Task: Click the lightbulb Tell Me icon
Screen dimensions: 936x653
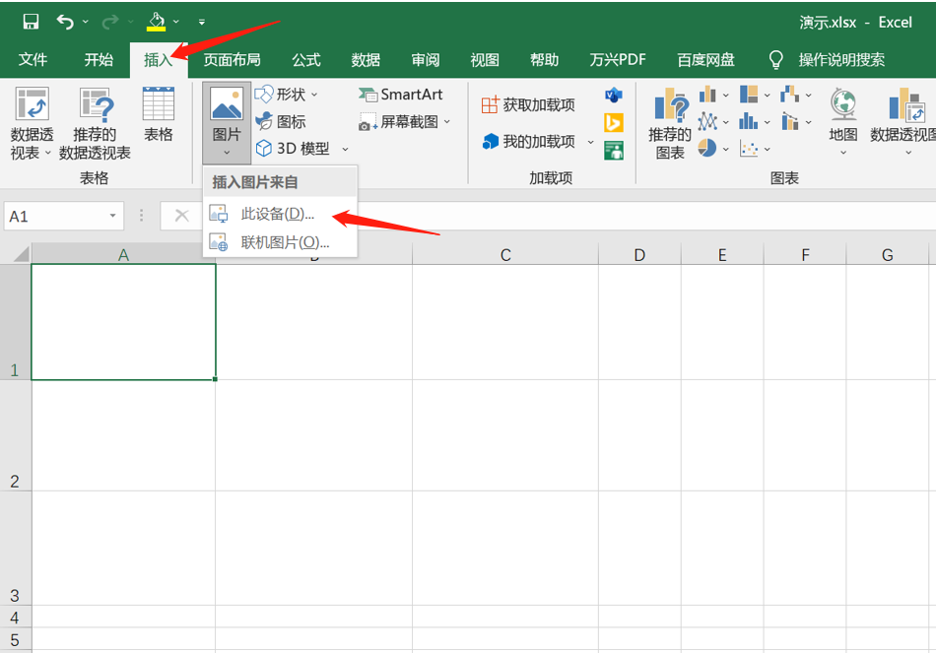Action: [775, 60]
